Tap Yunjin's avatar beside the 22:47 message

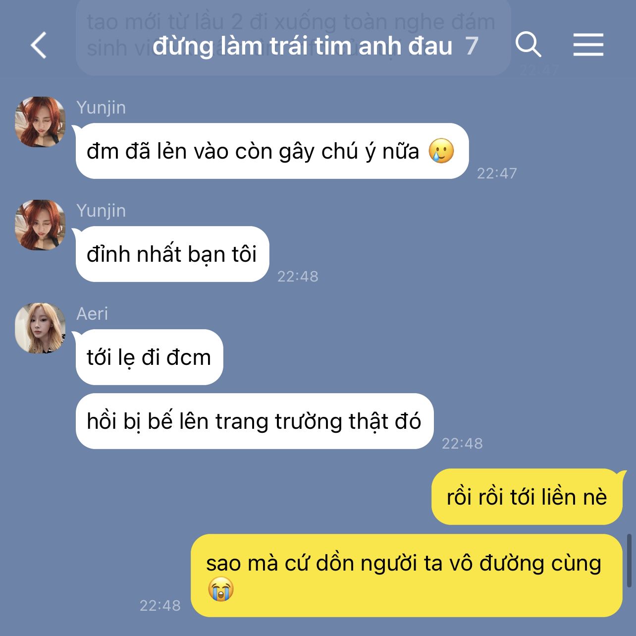point(40,122)
